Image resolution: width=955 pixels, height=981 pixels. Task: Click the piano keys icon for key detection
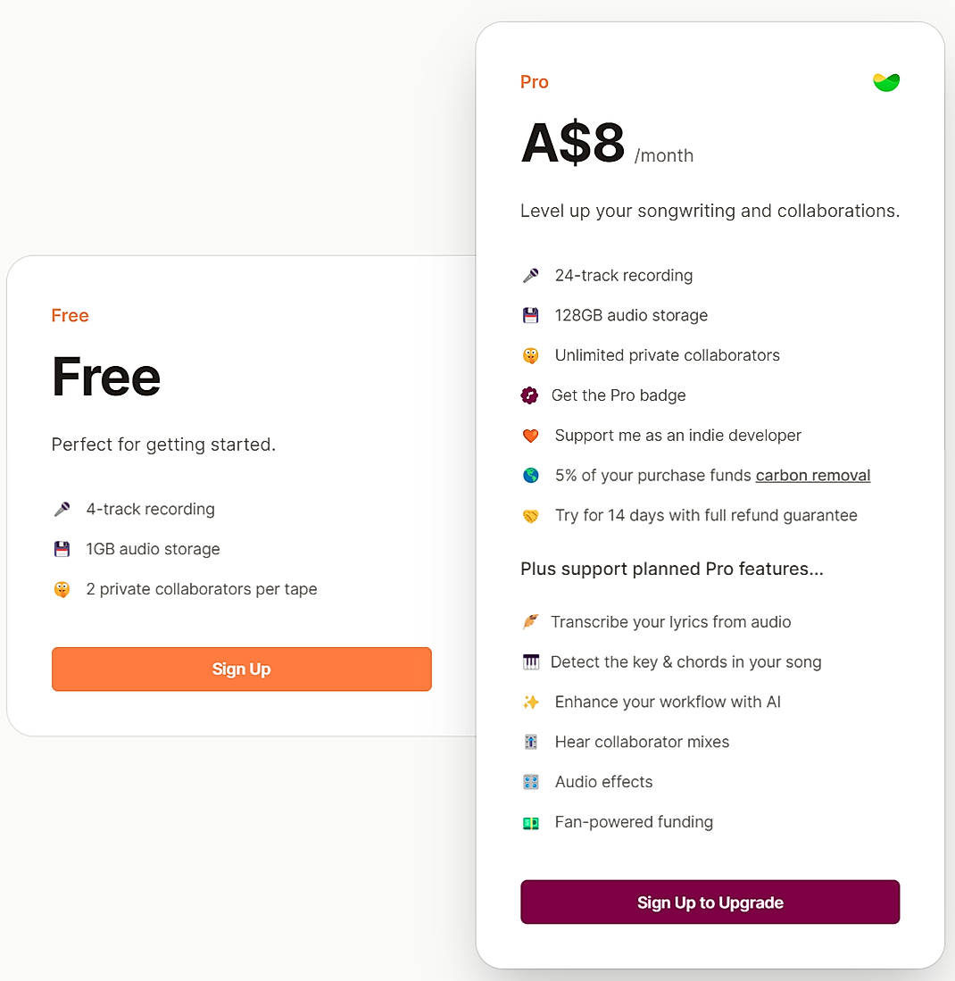[x=533, y=661]
